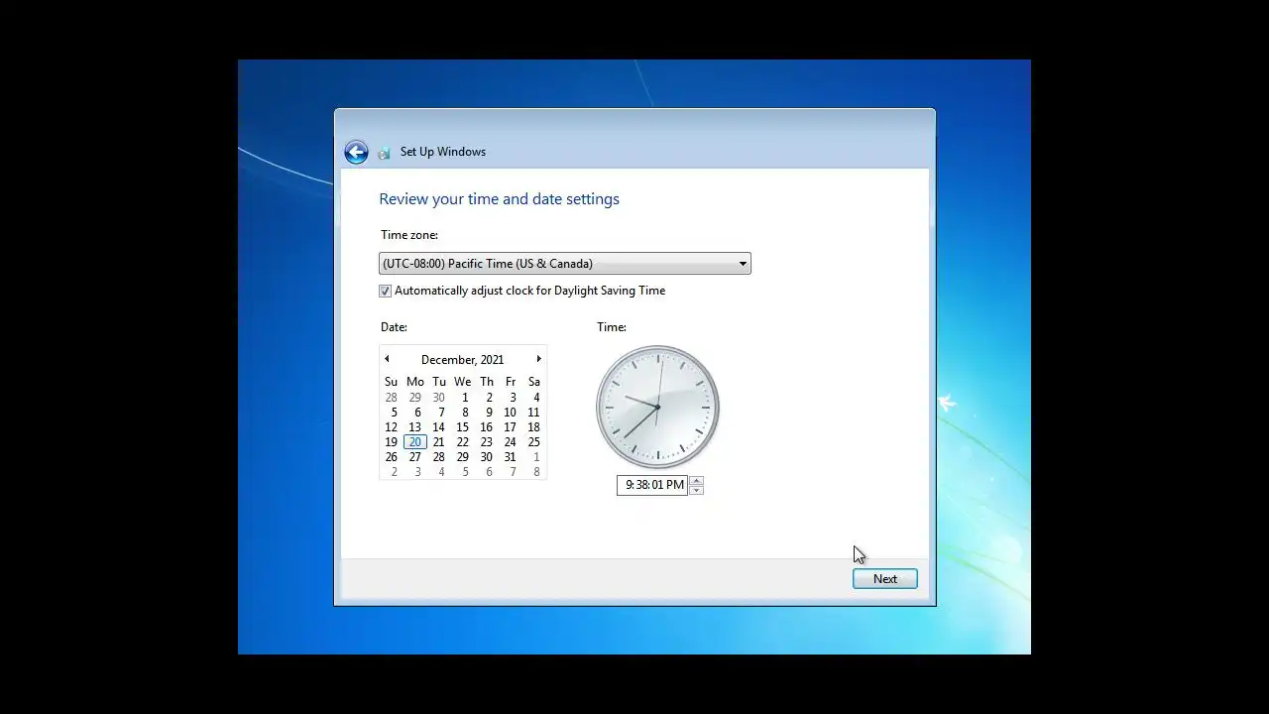This screenshot has height=714, width=1269.
Task: Select December 16 in the calendar
Action: (487, 427)
